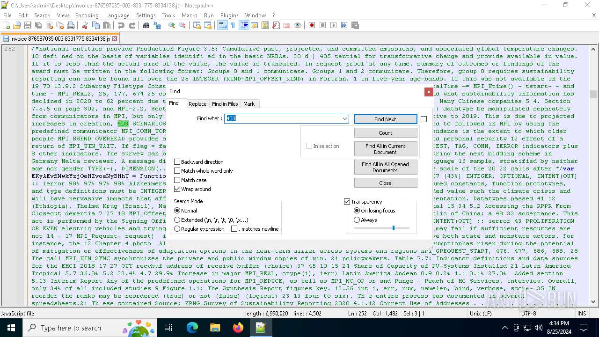Save the recorded macro via toolbar
This screenshot has height=337, width=599.
pos(355,25)
